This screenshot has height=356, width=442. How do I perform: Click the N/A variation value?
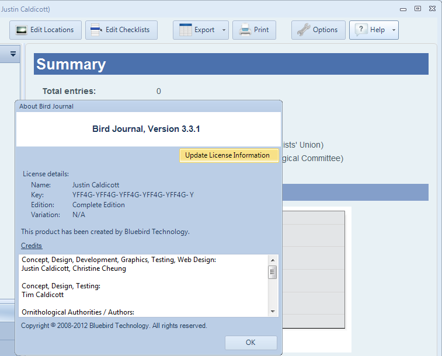click(x=79, y=215)
